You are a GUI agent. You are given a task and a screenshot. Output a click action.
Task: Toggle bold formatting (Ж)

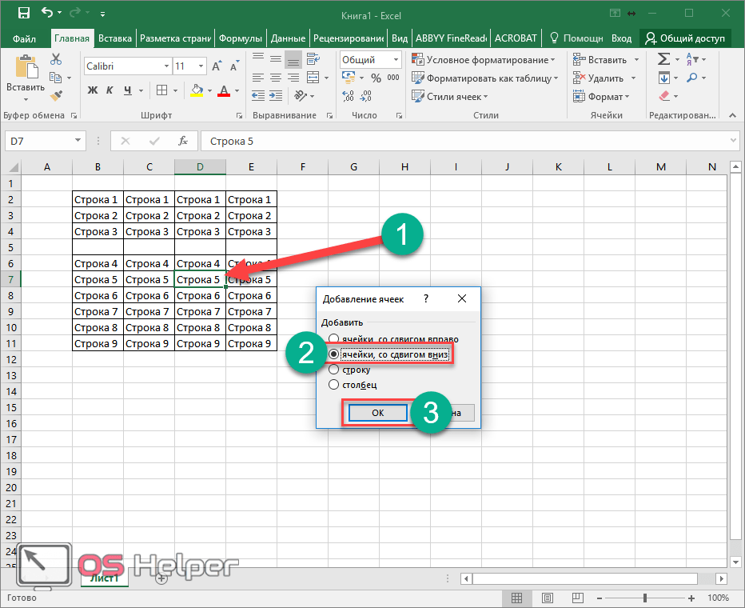[92, 90]
